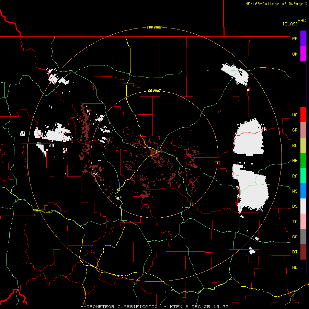The height and width of the screenshot is (309, 309).
Task: Click the BD legend label
Action: (295, 146)
